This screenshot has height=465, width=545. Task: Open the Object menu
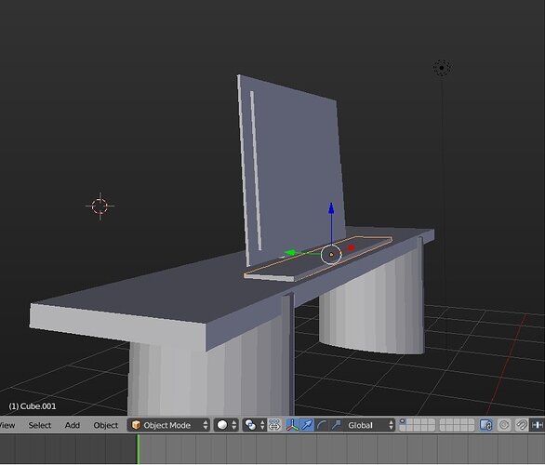click(106, 425)
